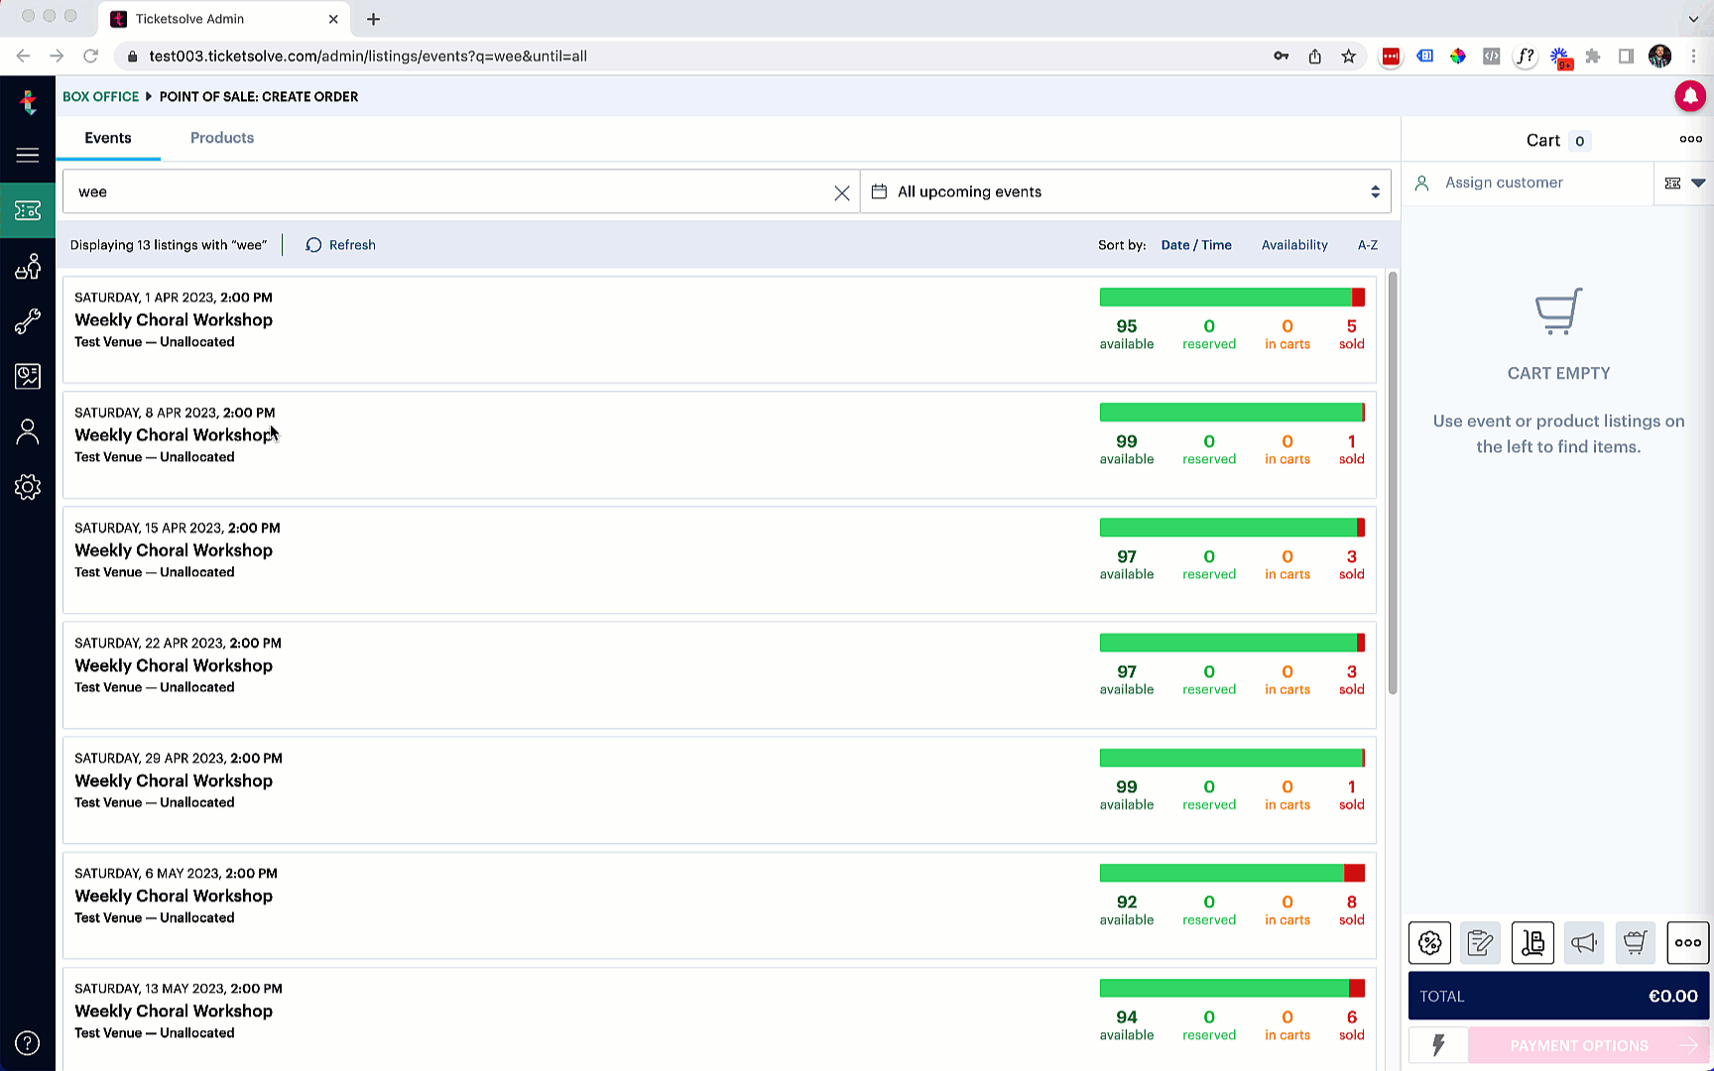The width and height of the screenshot is (1714, 1071).
Task: Click the shopping cart tool icon
Action: pyautogui.click(x=1636, y=943)
